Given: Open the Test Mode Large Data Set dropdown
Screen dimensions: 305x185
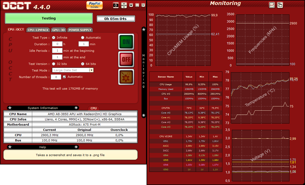Looking at the screenshot, I should [x=73, y=70].
